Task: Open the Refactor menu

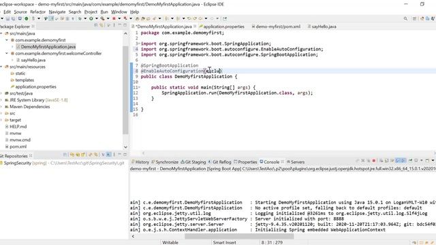Action: coord(38,12)
